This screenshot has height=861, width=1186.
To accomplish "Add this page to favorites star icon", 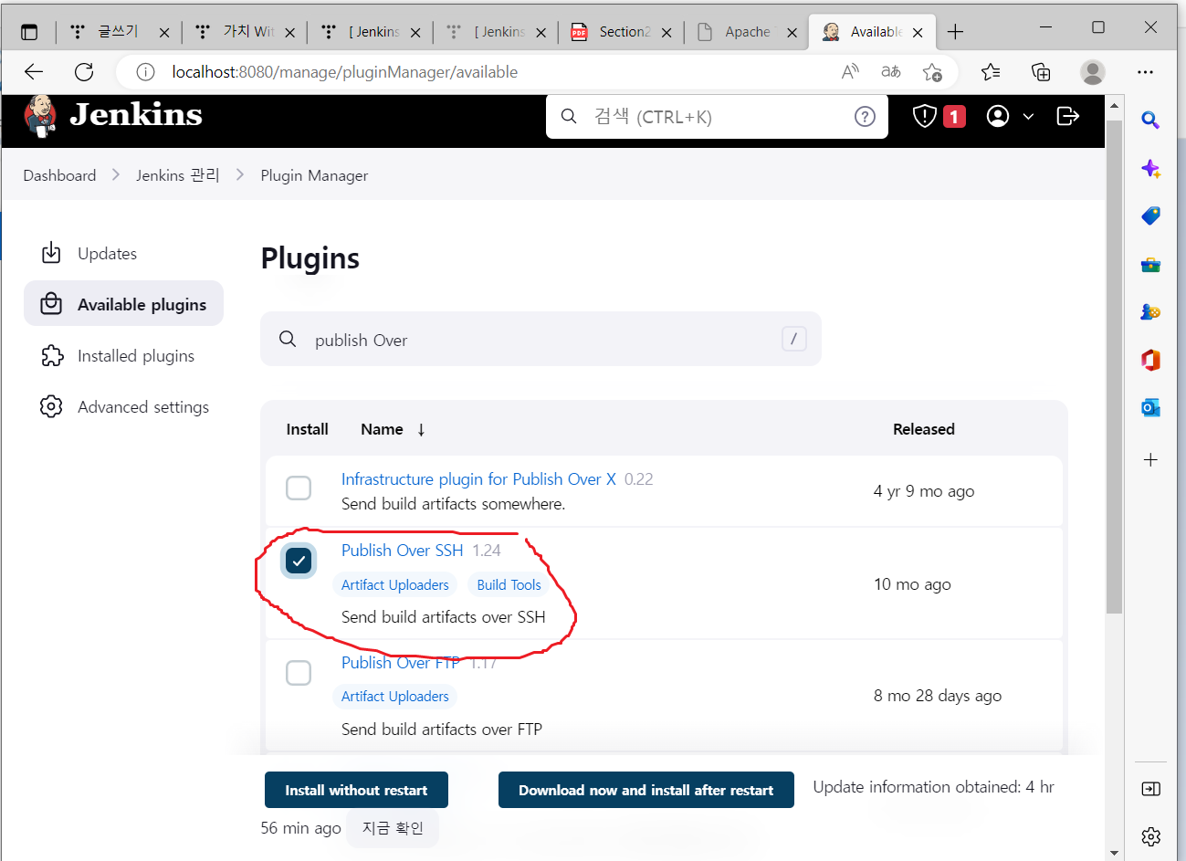I will point(932,72).
